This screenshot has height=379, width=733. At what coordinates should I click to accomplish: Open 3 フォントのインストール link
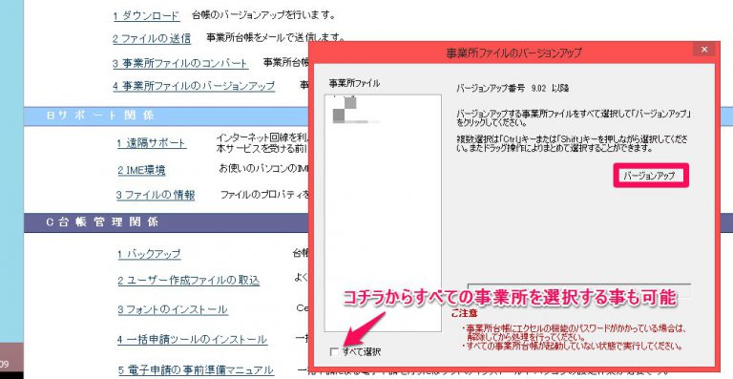tap(173, 309)
